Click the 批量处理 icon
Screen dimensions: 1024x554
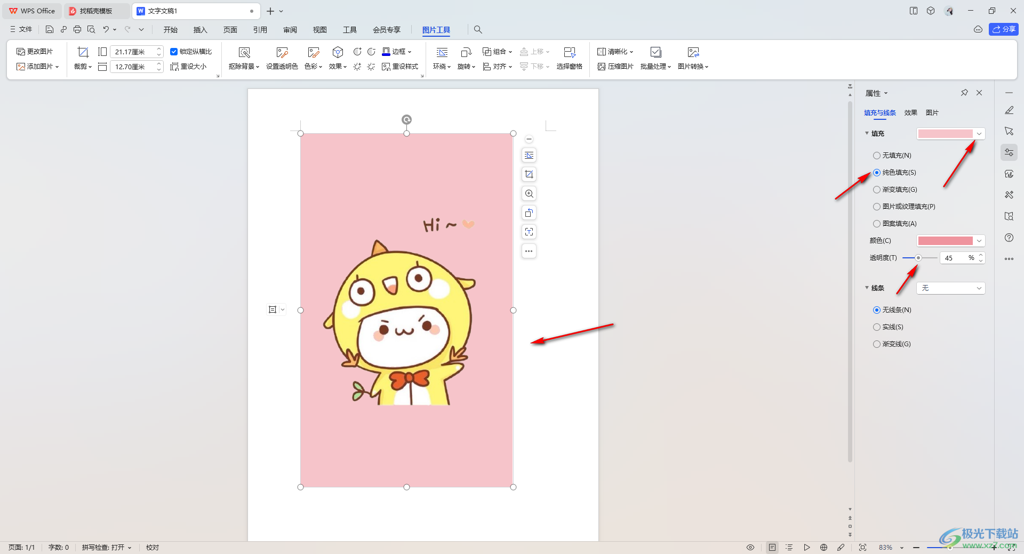point(656,52)
